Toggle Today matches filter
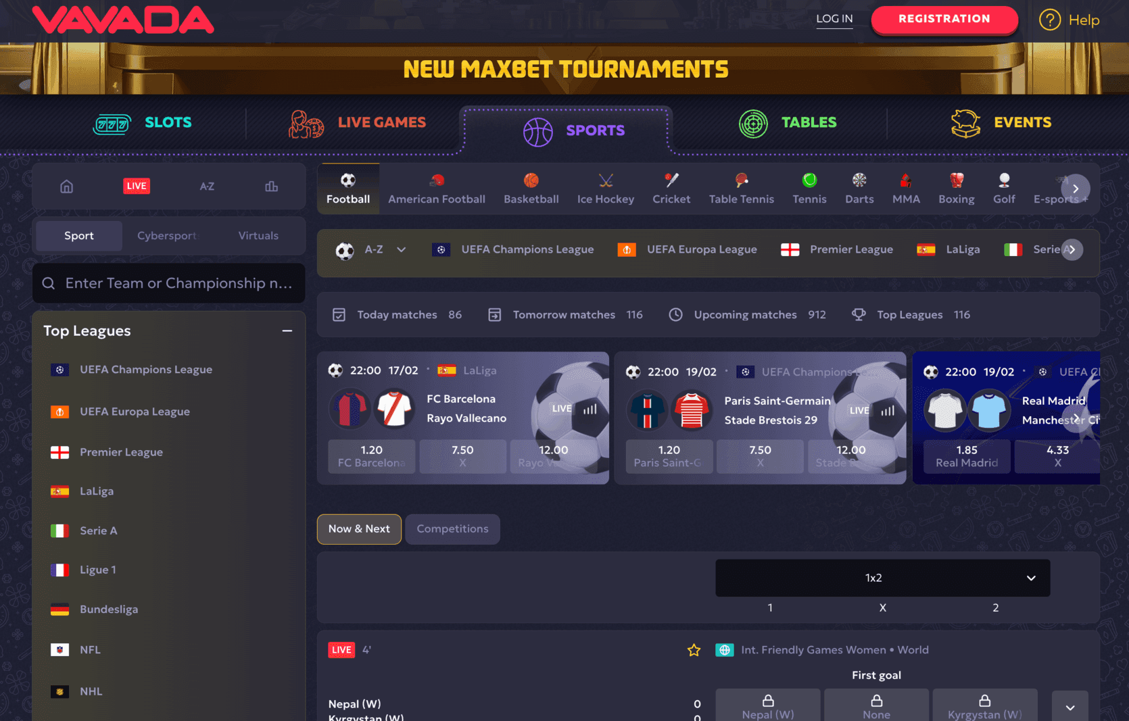 click(397, 315)
